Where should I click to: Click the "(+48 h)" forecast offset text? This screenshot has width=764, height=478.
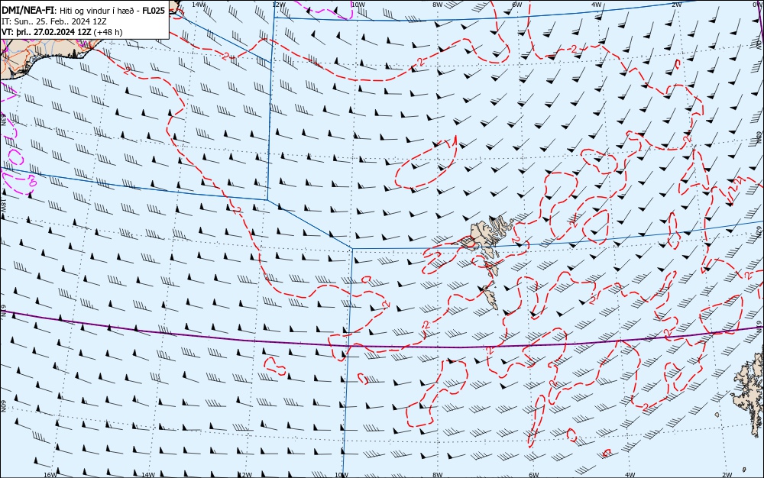click(x=108, y=32)
